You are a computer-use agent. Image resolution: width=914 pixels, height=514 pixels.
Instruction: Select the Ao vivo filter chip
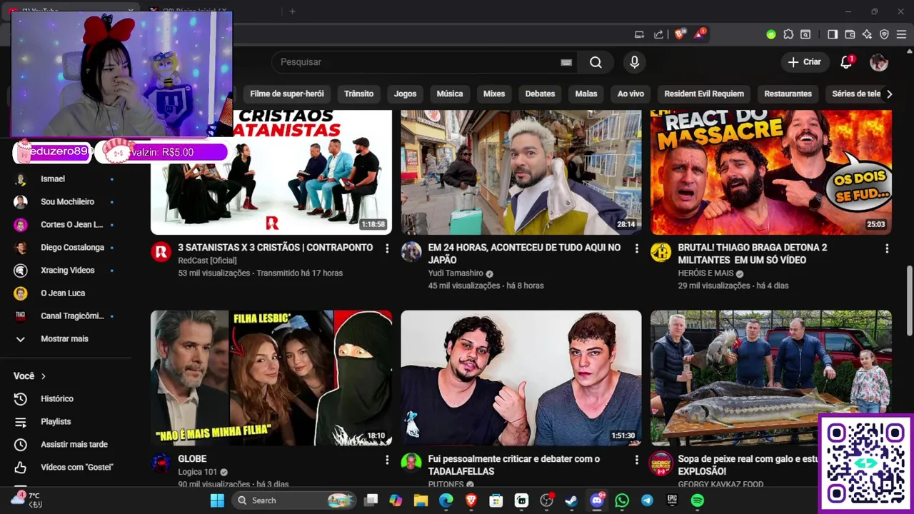pos(631,94)
